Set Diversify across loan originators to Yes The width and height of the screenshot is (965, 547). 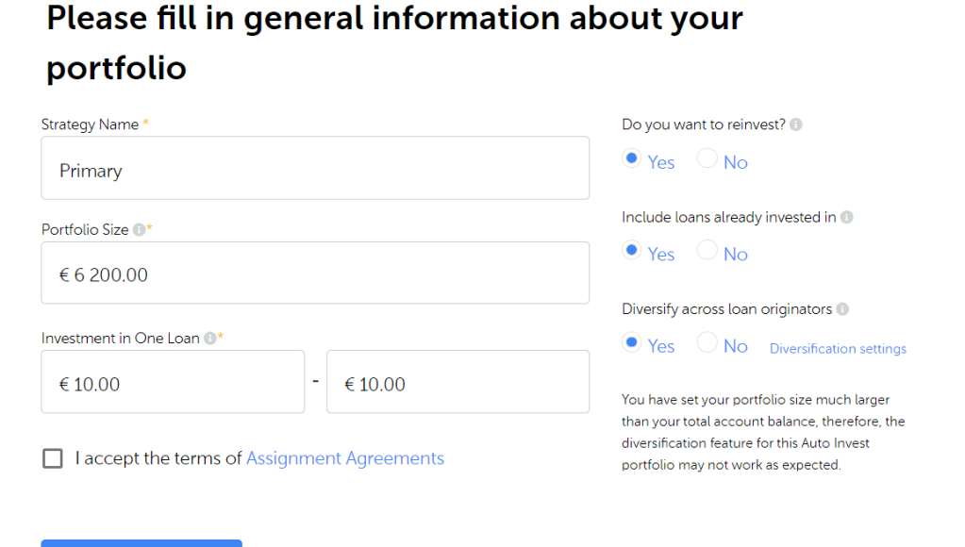(x=633, y=343)
